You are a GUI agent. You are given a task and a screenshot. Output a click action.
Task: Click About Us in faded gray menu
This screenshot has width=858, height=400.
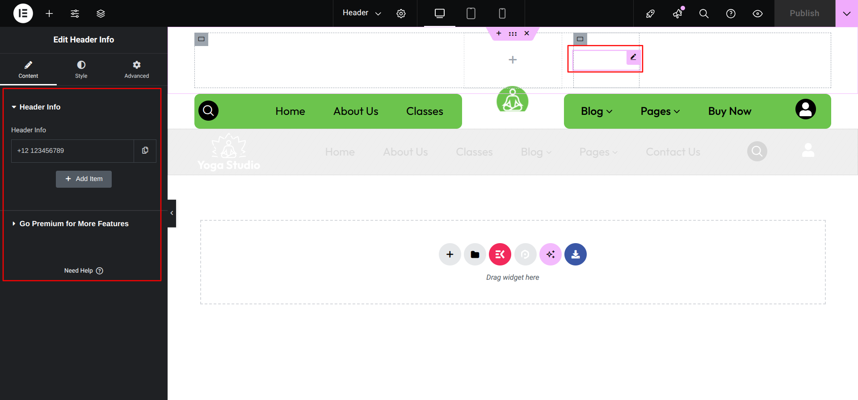coord(405,152)
